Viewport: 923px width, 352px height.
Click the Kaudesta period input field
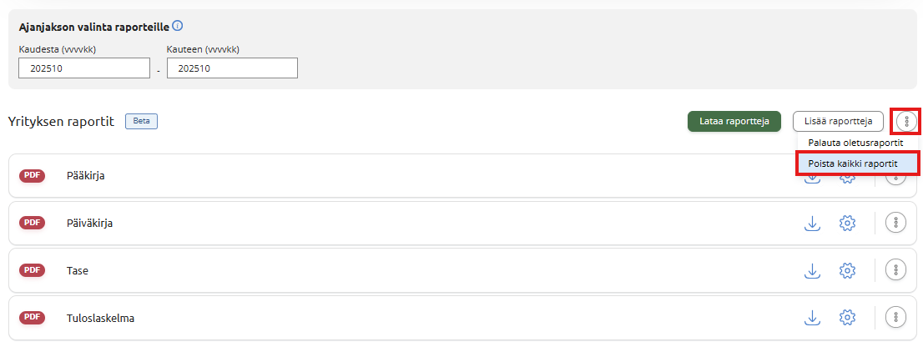point(83,68)
